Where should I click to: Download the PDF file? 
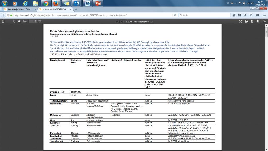pos(252,21)
